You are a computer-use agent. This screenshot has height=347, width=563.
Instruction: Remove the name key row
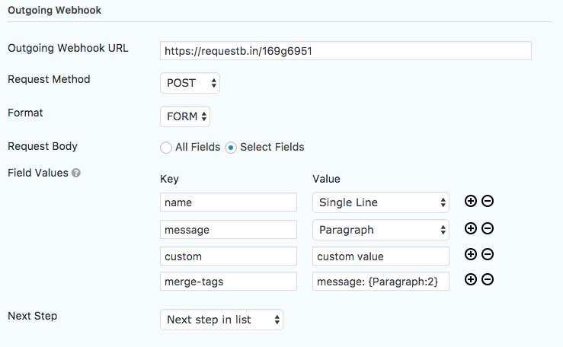(488, 201)
